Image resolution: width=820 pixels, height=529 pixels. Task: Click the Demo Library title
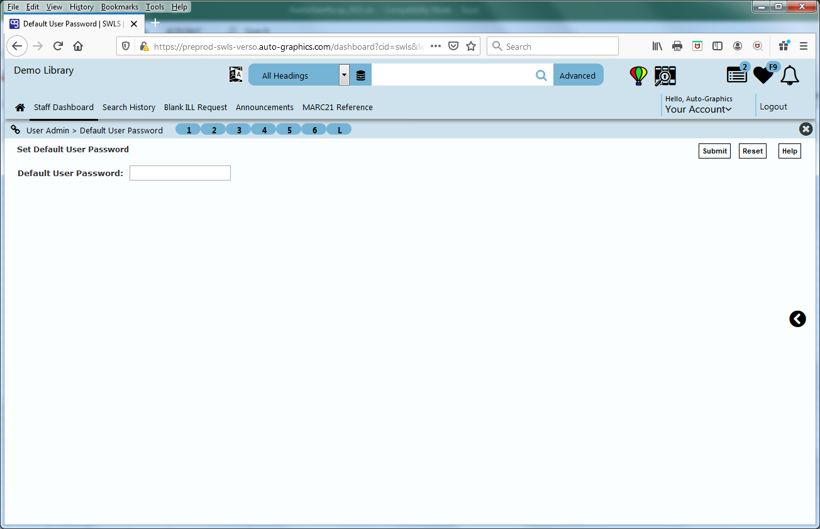[x=44, y=70]
